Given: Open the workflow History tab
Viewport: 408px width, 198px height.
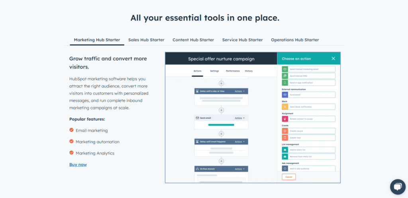Looking at the screenshot, I should point(249,71).
